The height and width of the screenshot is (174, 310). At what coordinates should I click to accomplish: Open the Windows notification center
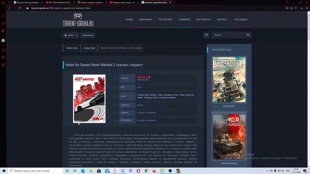pos(305,171)
